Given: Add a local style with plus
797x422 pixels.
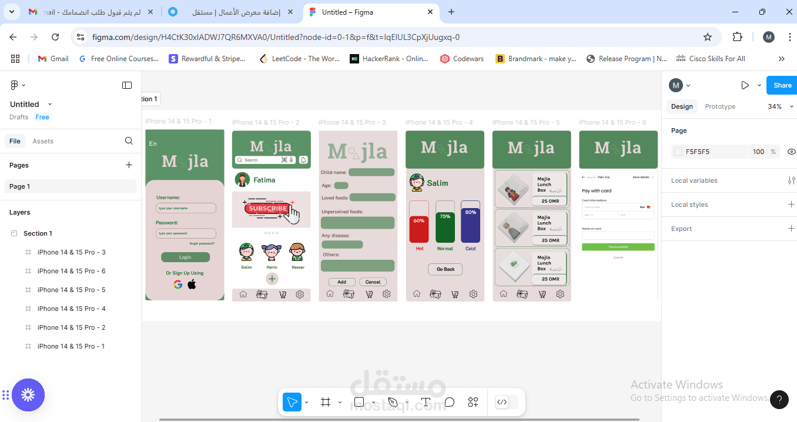Looking at the screenshot, I should [x=791, y=205].
